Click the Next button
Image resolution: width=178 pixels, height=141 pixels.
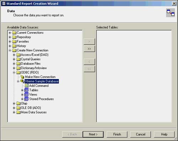coord(93,134)
